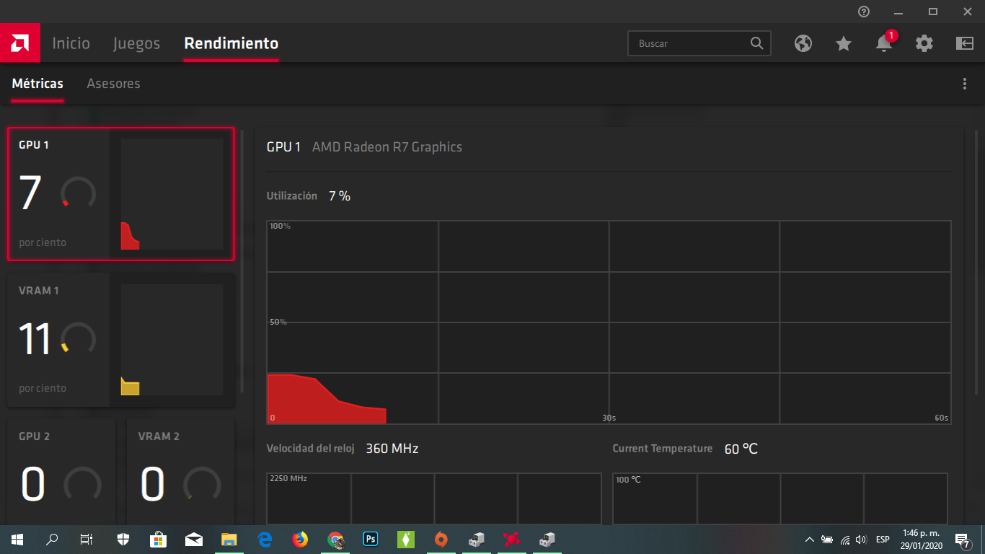Viewport: 985px width, 554px height.
Task: Go to the Inicio tab
Action: (x=71, y=43)
